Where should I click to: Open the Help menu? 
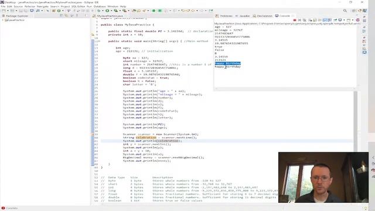(x=123, y=6)
